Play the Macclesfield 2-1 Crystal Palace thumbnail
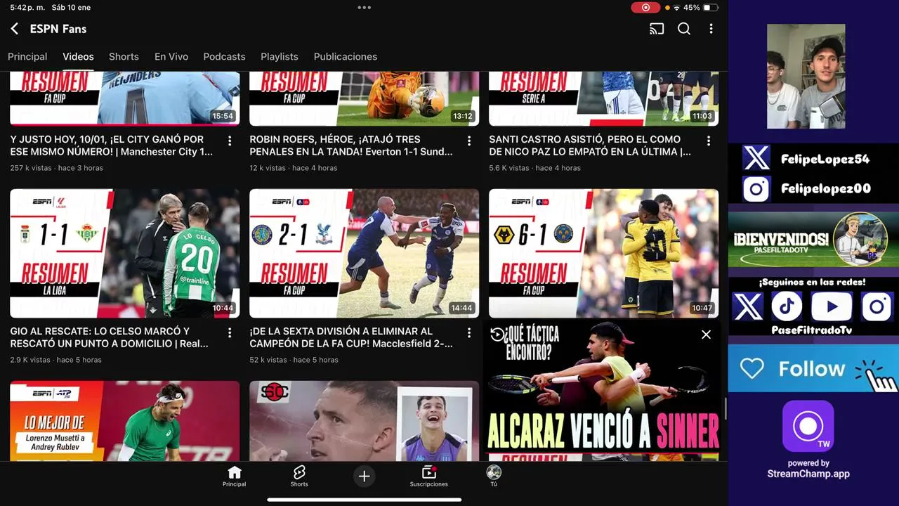The width and height of the screenshot is (899, 506). pos(364,253)
